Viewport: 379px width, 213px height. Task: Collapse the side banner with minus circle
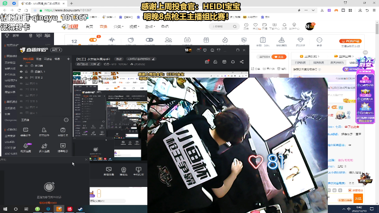pyautogui.click(x=365, y=53)
